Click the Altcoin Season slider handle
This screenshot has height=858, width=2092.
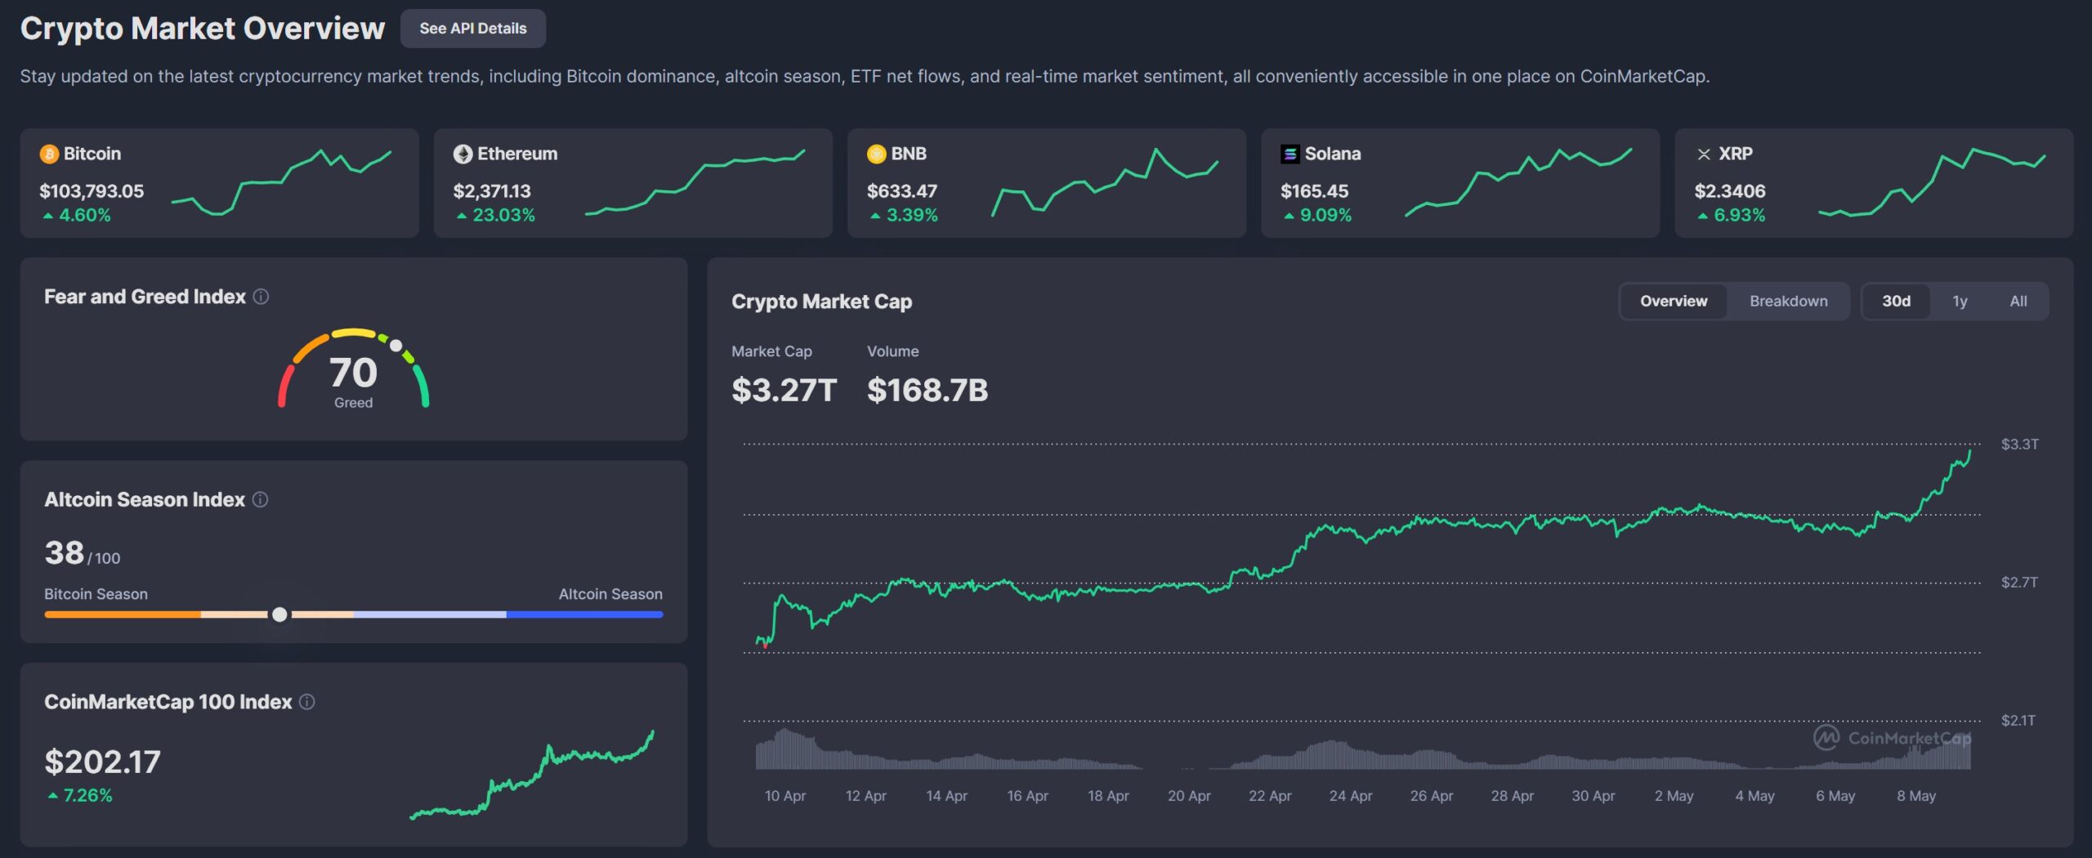coord(279,614)
